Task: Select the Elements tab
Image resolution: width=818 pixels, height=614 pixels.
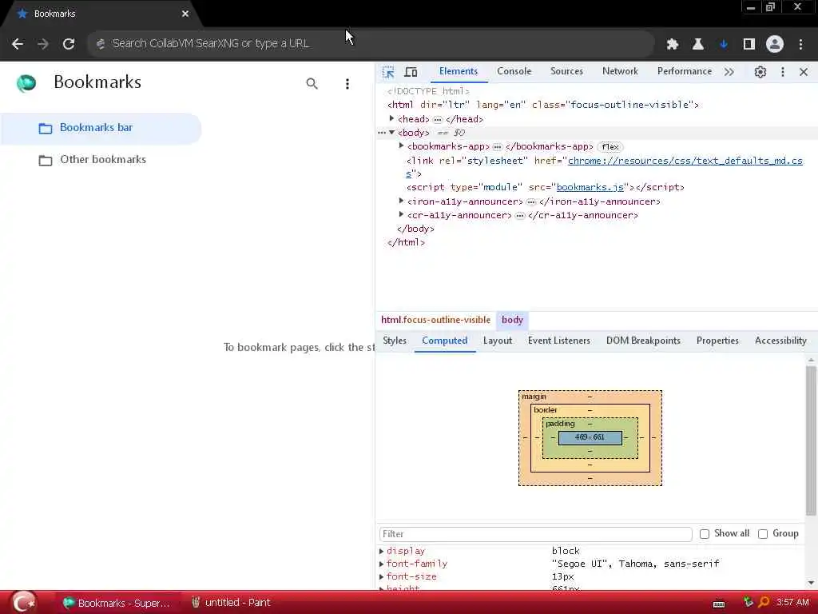Action: coord(458,71)
